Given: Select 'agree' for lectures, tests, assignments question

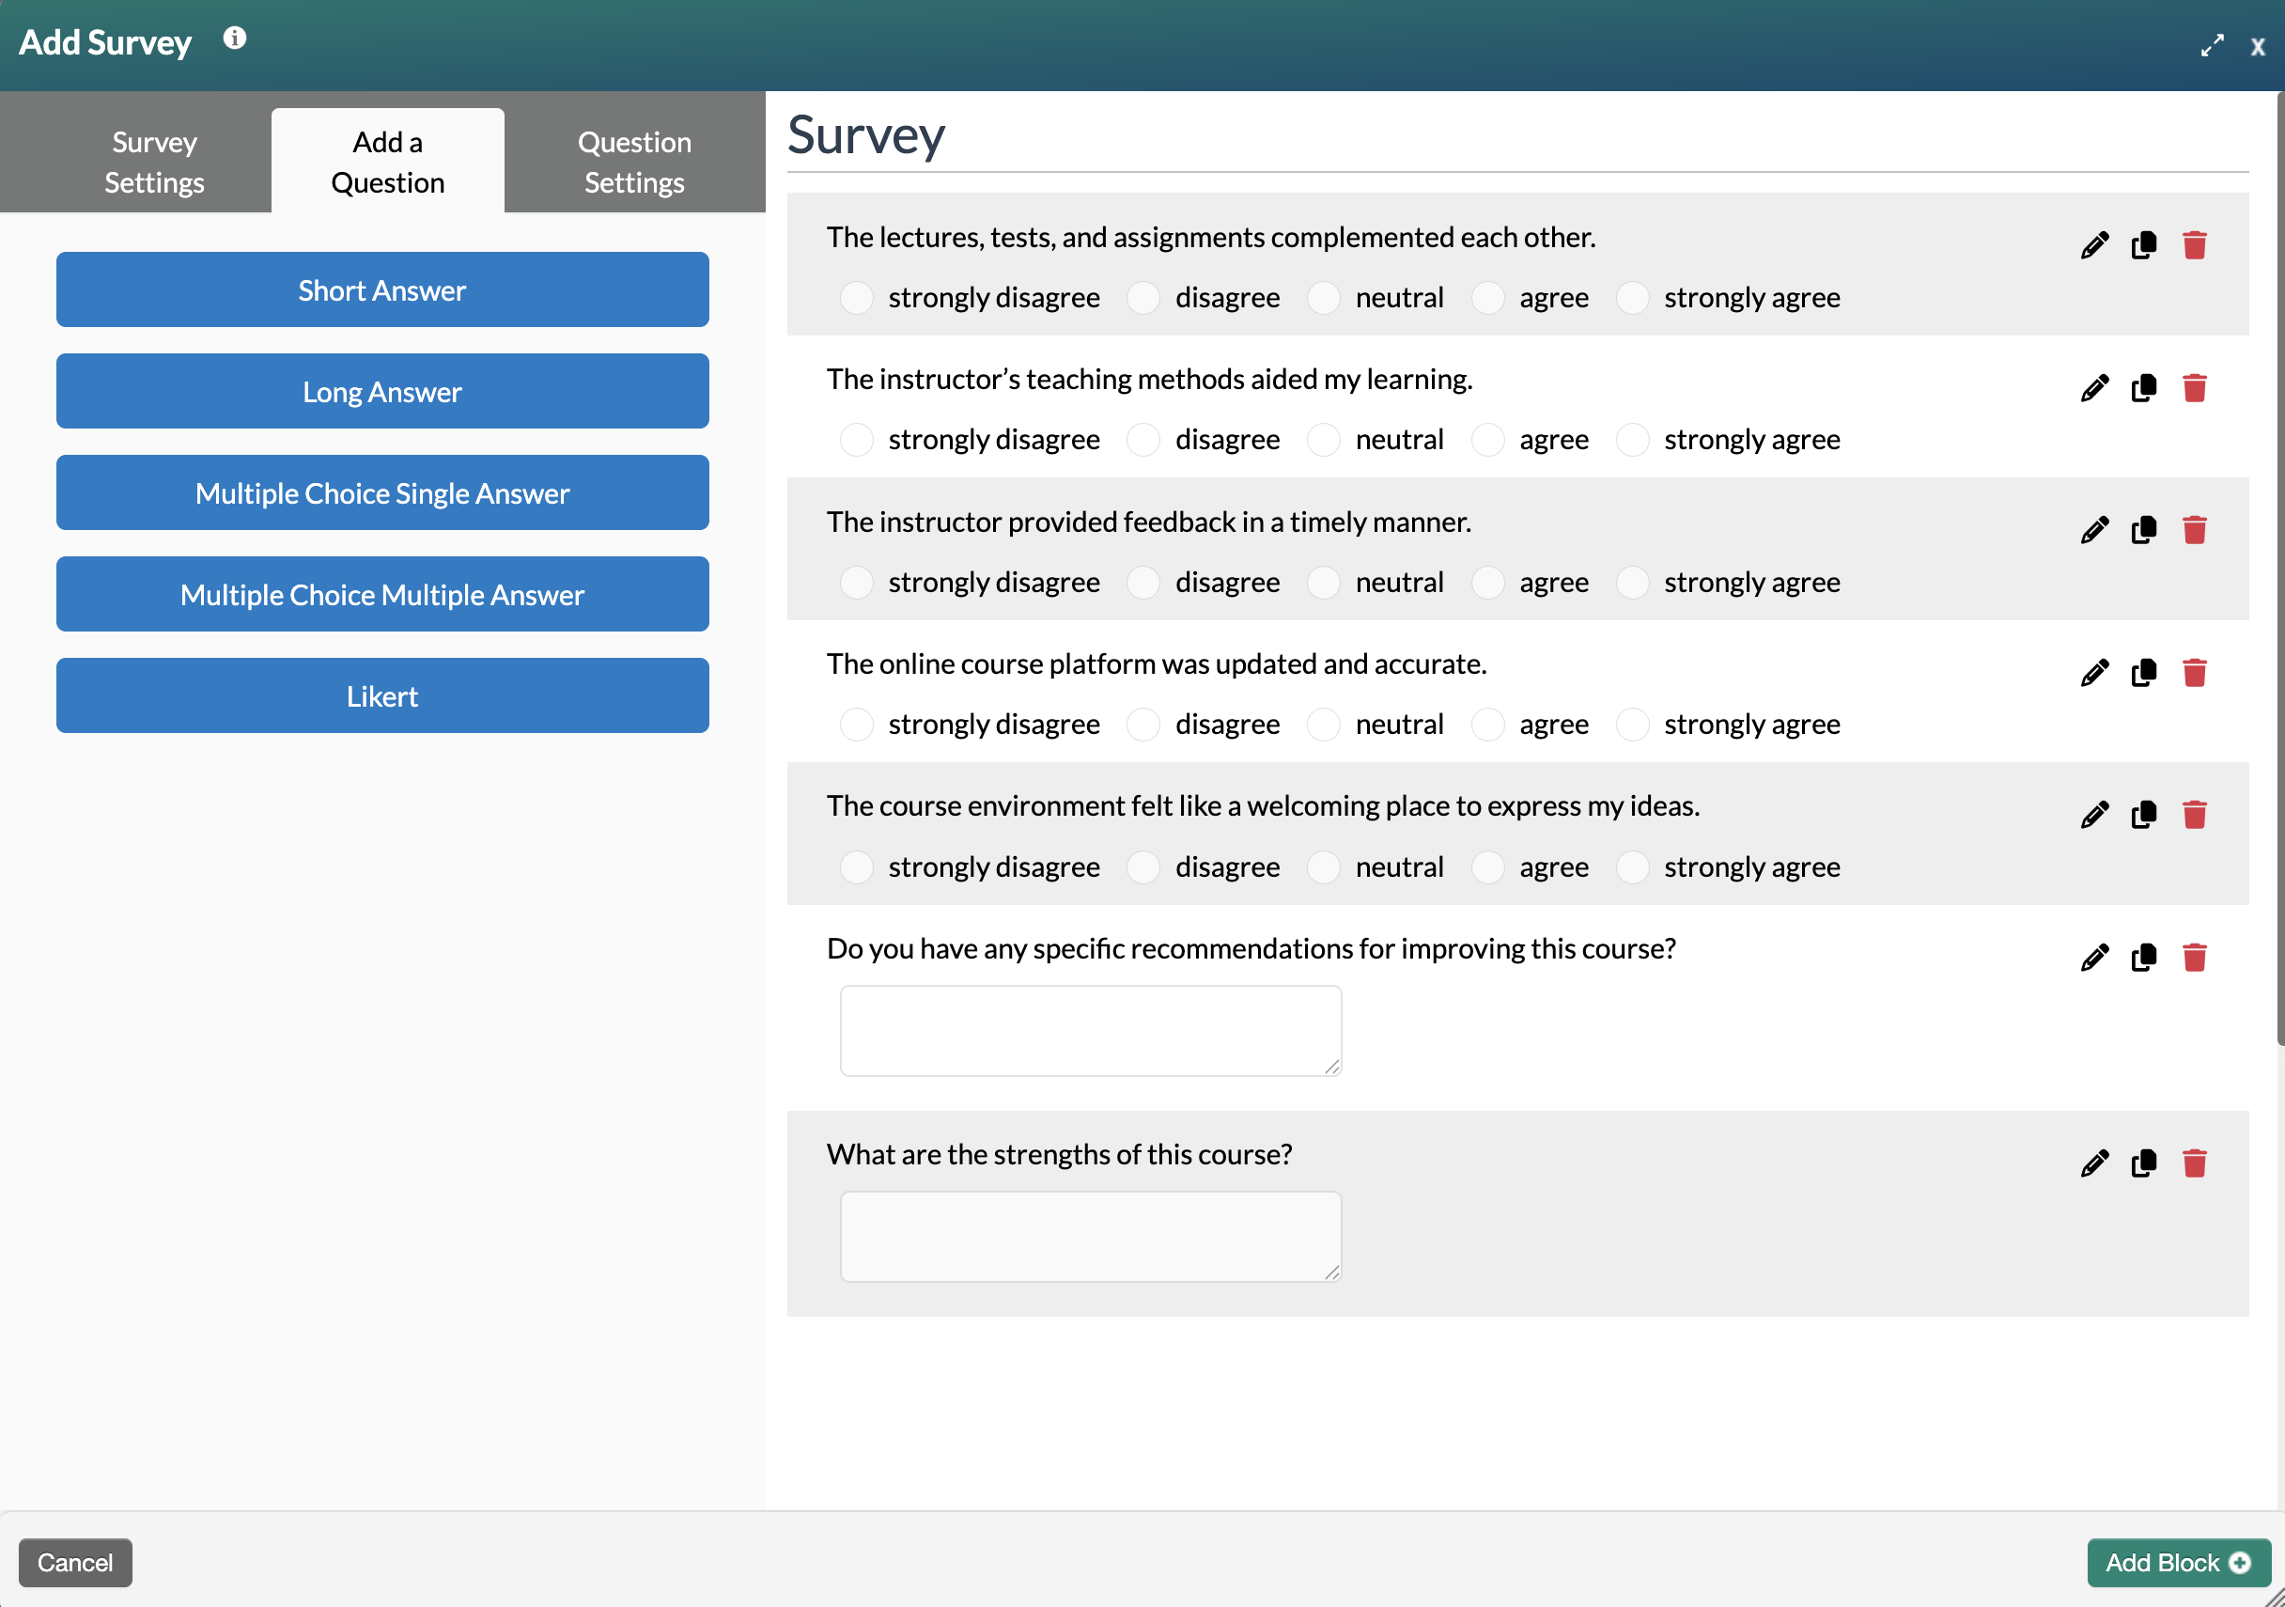Looking at the screenshot, I should [1486, 297].
